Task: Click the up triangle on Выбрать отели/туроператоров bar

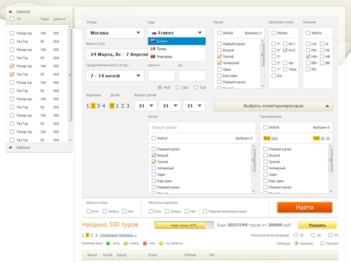Action: click(327, 106)
